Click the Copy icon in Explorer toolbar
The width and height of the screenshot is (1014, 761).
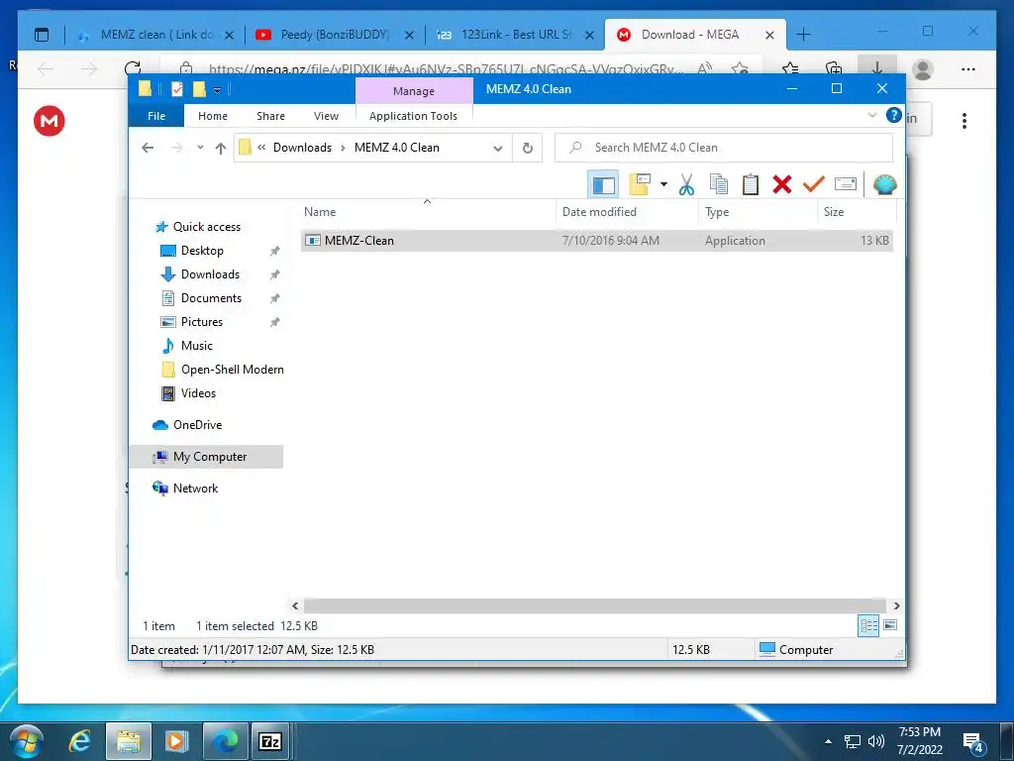(x=719, y=185)
